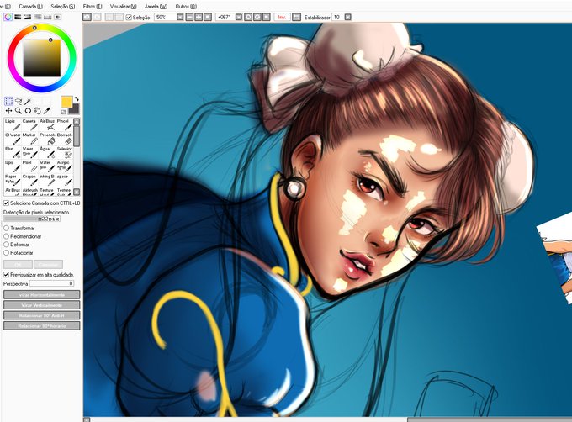Toggle the RGB slider panel icon
572x422 pixels.
tap(18, 17)
